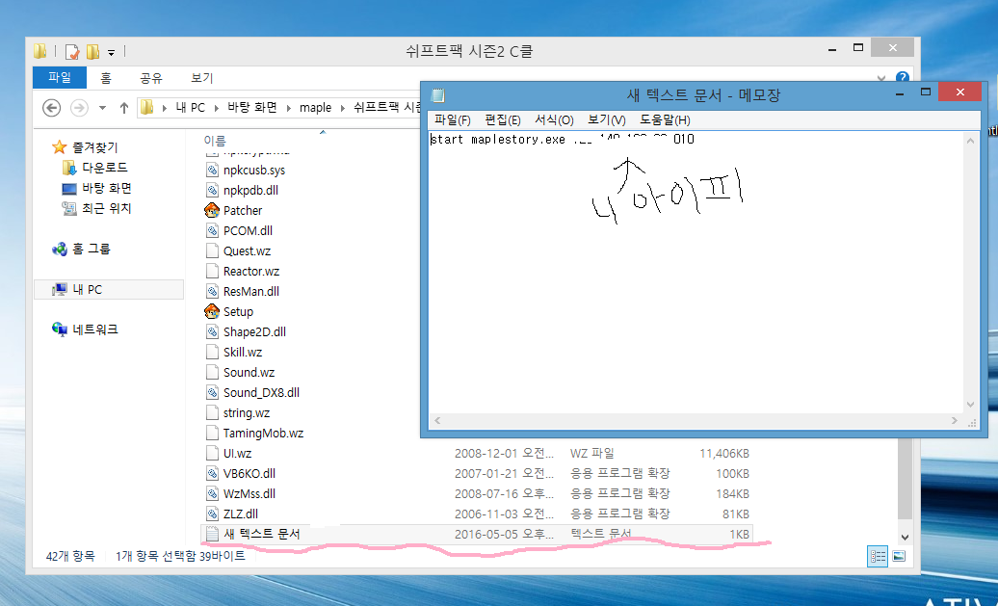Expand the Explorer ribbon chevron

pyautogui.click(x=881, y=78)
